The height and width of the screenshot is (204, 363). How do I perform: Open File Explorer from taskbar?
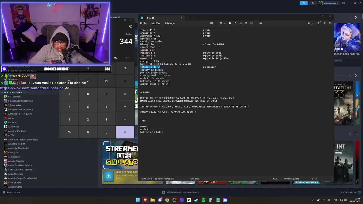[152, 200]
